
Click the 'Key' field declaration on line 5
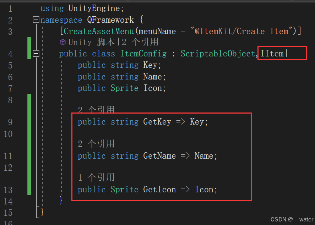(150, 65)
